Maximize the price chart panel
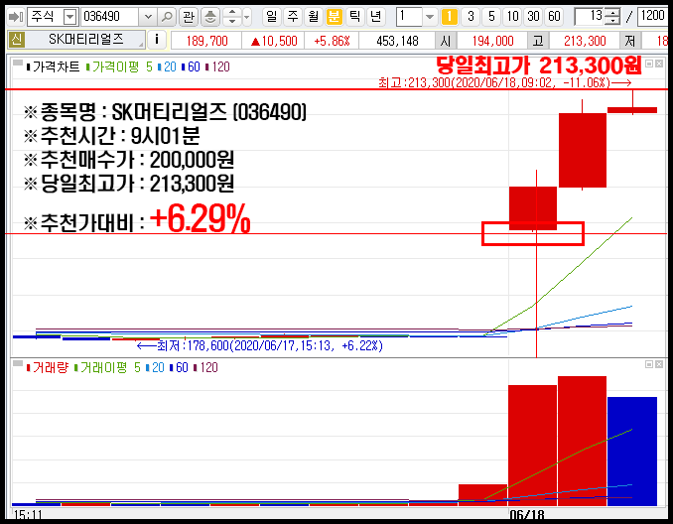The height and width of the screenshot is (524, 673). point(649,64)
